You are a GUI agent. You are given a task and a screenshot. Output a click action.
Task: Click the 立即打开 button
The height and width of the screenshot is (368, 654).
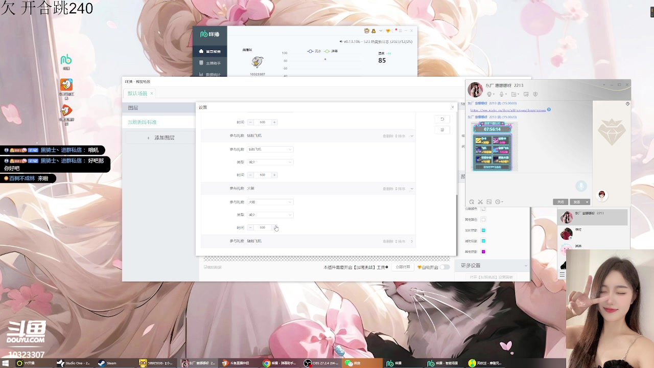pyautogui.click(x=403, y=267)
